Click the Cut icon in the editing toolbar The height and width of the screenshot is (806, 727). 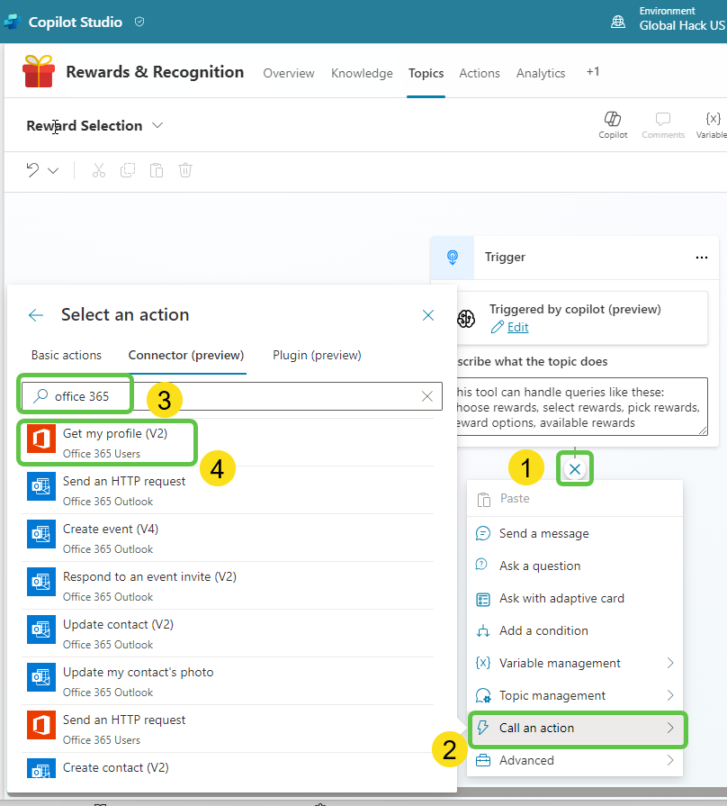[98, 169]
